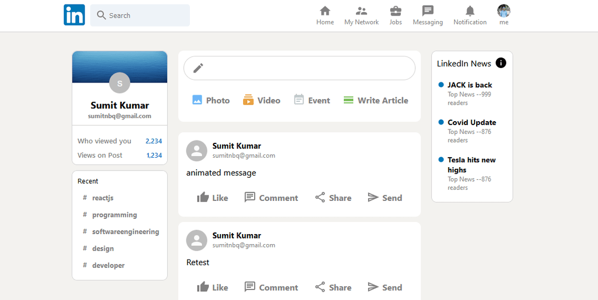Click the sidebar avatar with letter S
The width and height of the screenshot is (598, 300).
click(x=120, y=82)
